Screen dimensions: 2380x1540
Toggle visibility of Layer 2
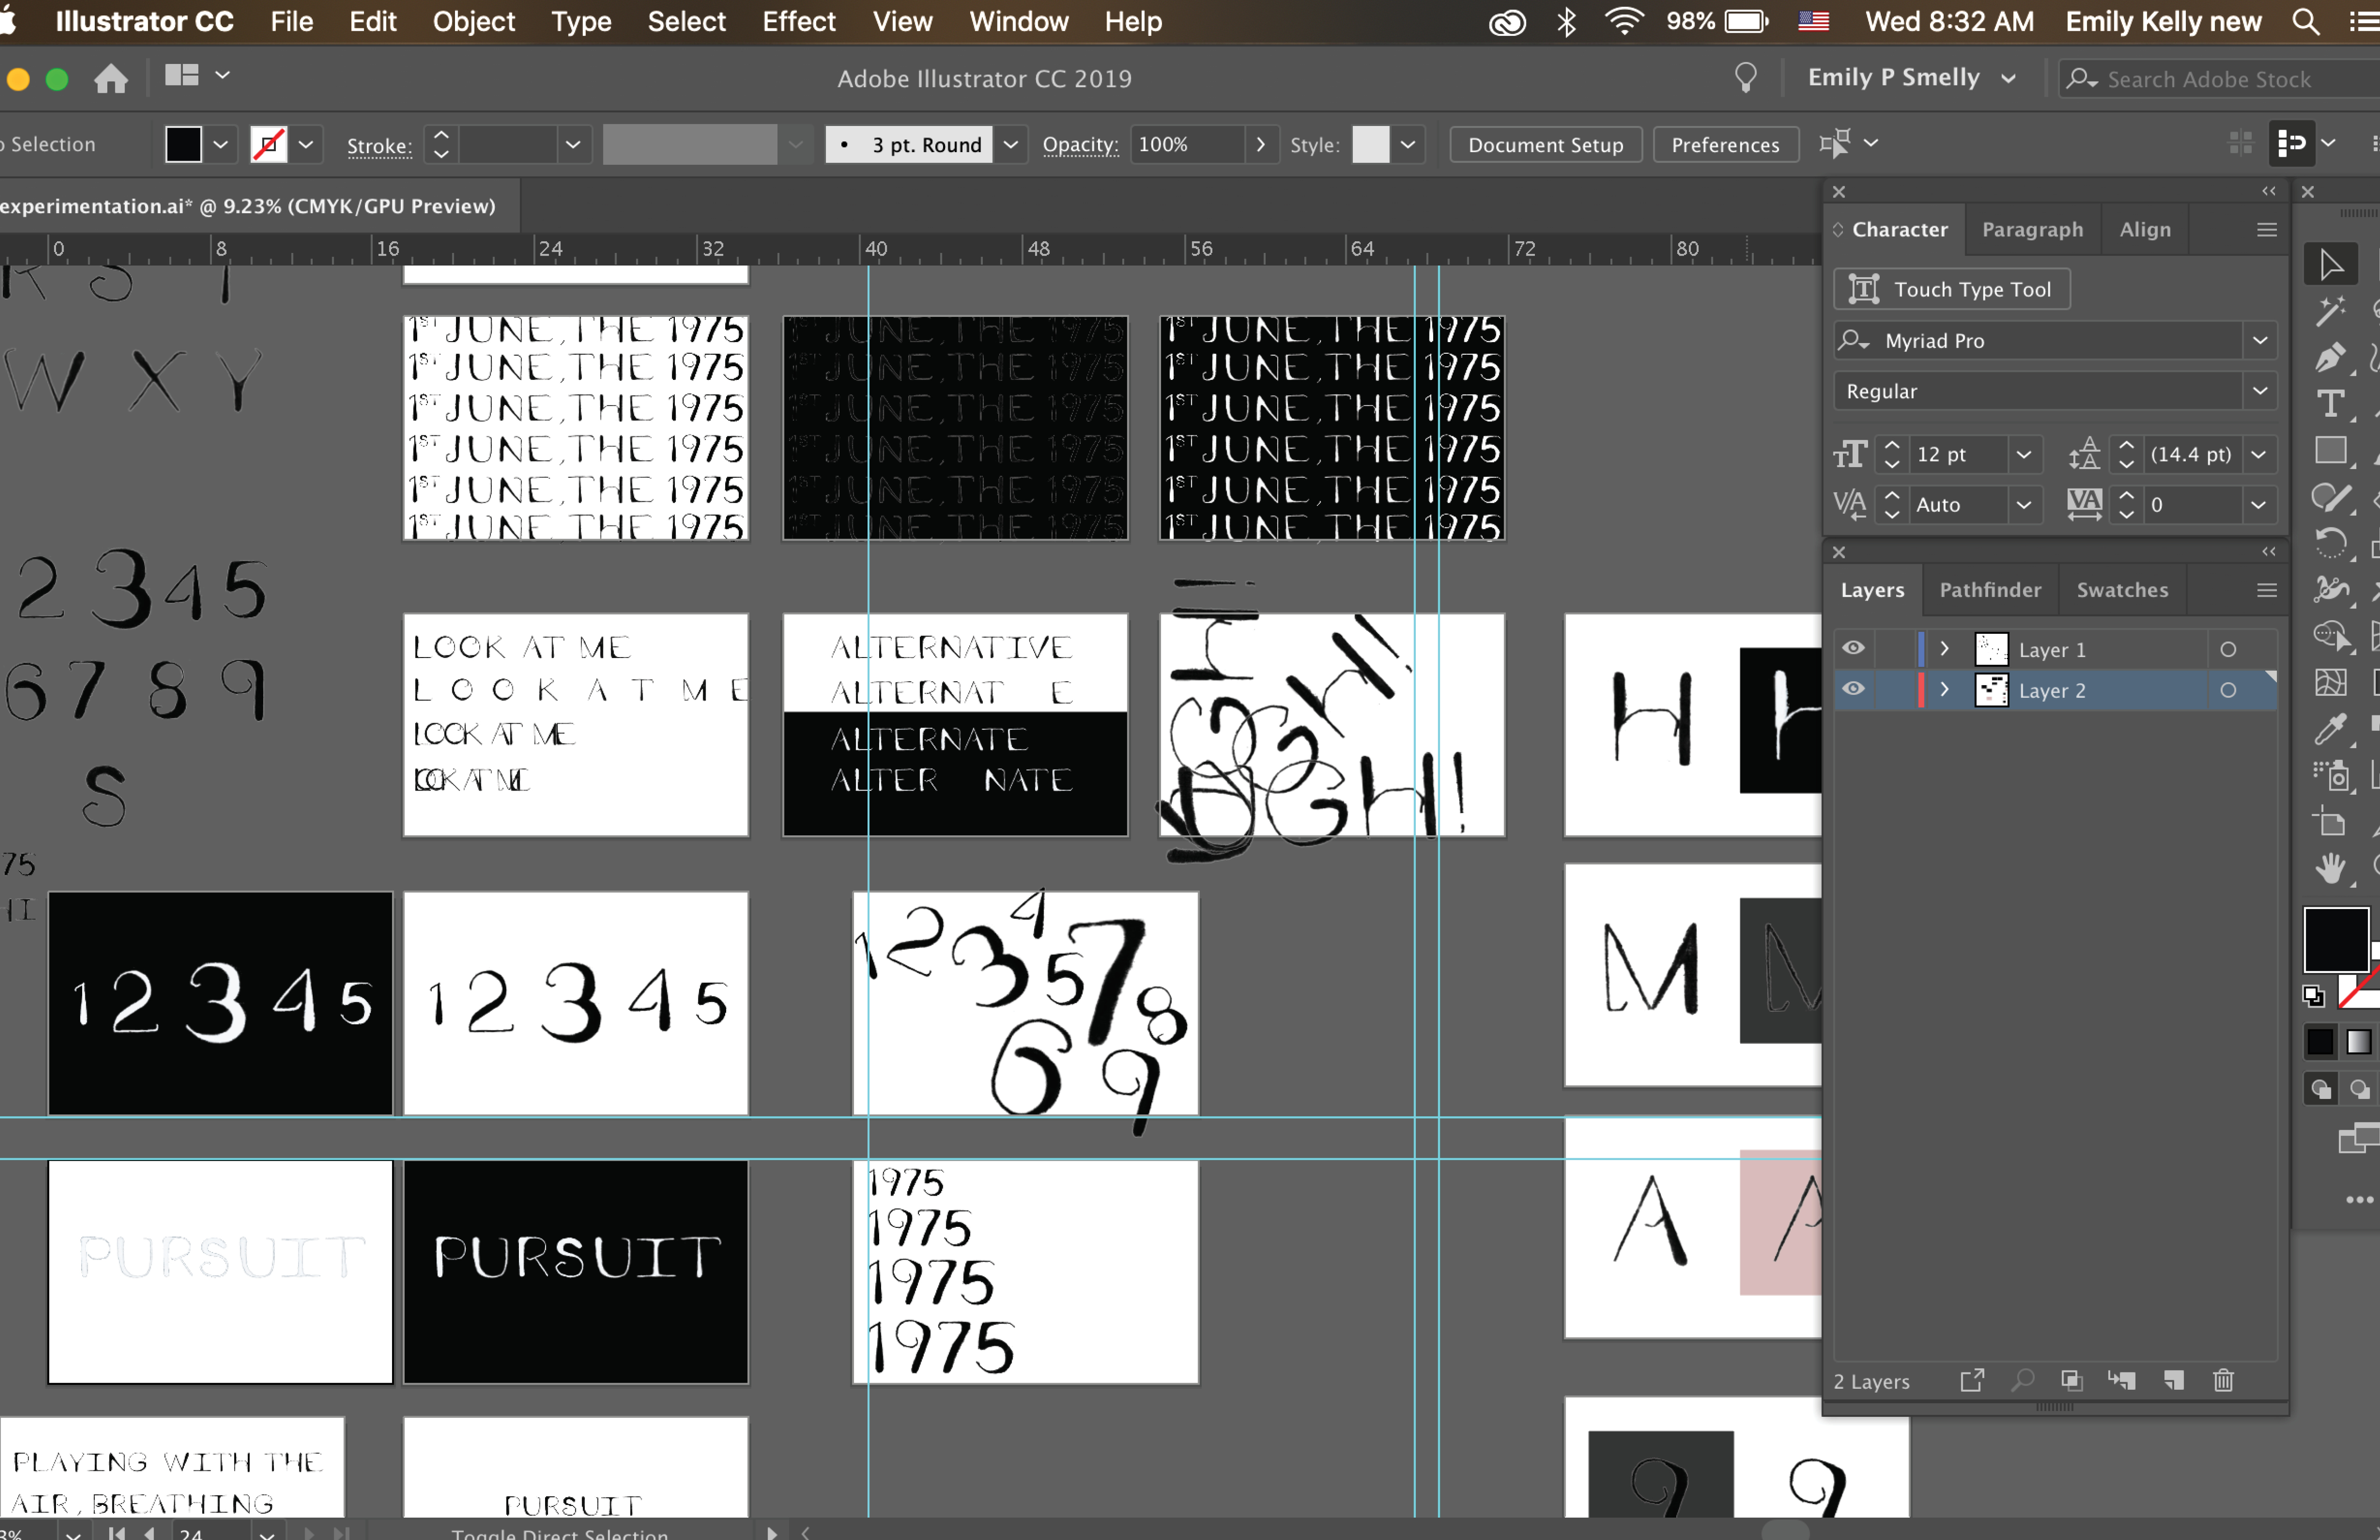[1853, 689]
